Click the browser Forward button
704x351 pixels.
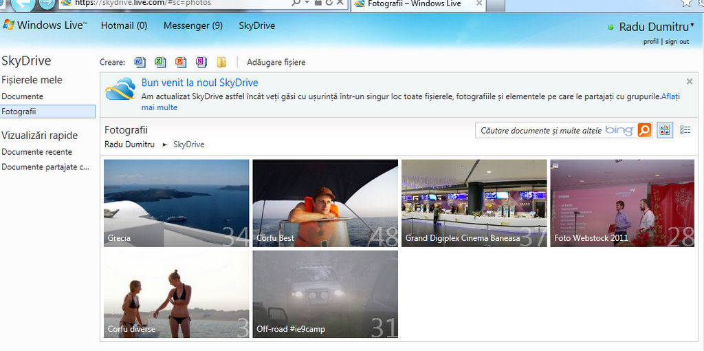point(47,3)
